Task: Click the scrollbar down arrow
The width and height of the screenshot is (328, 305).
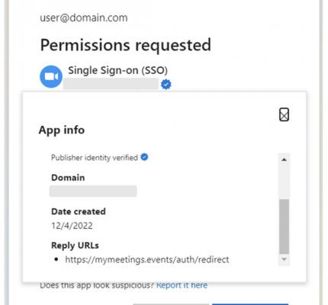Action: 285,259
